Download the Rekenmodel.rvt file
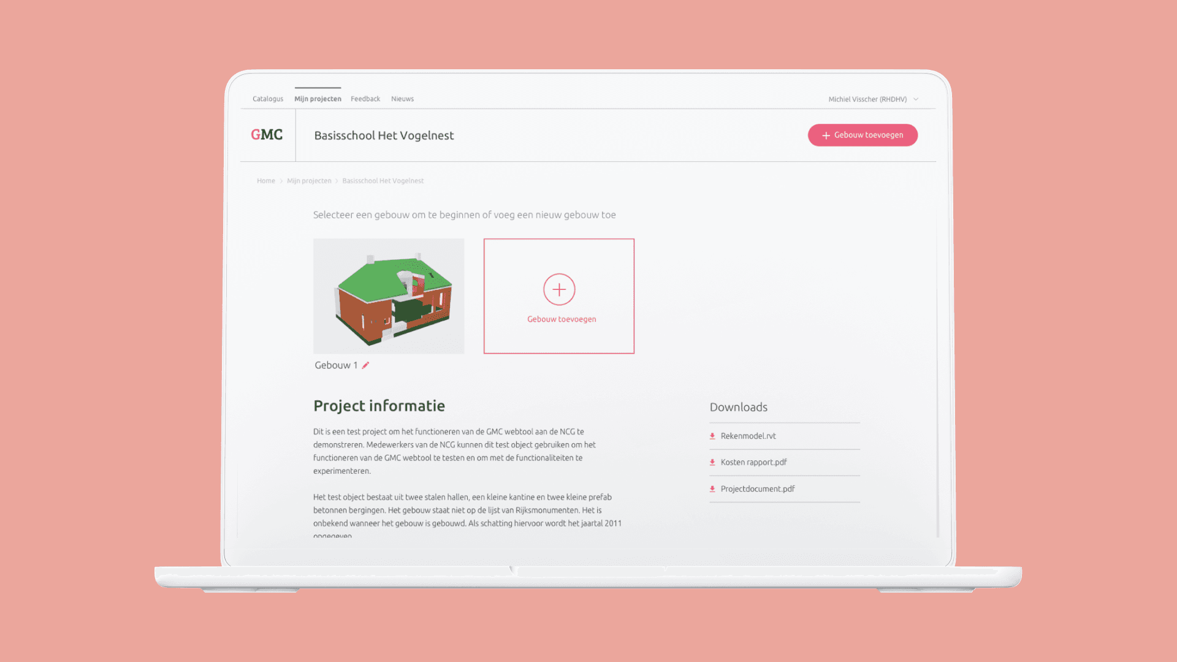1177x662 pixels. coord(748,436)
